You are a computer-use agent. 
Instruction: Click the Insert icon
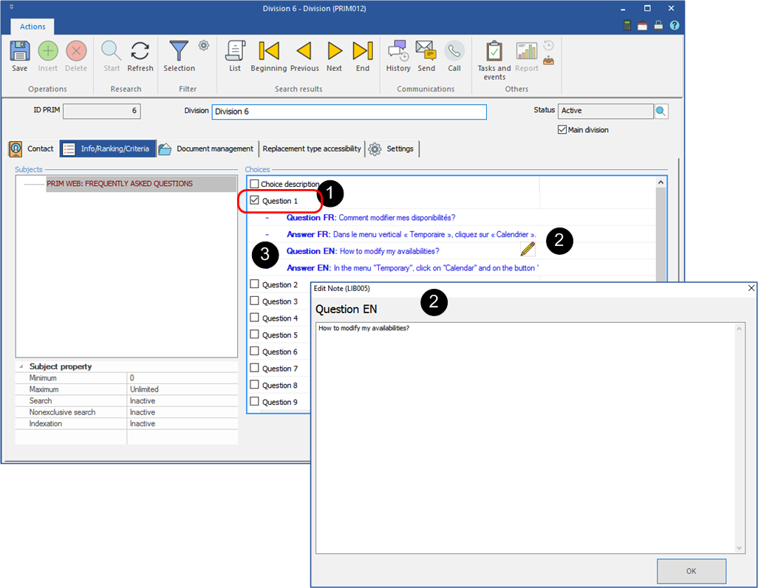click(x=48, y=51)
